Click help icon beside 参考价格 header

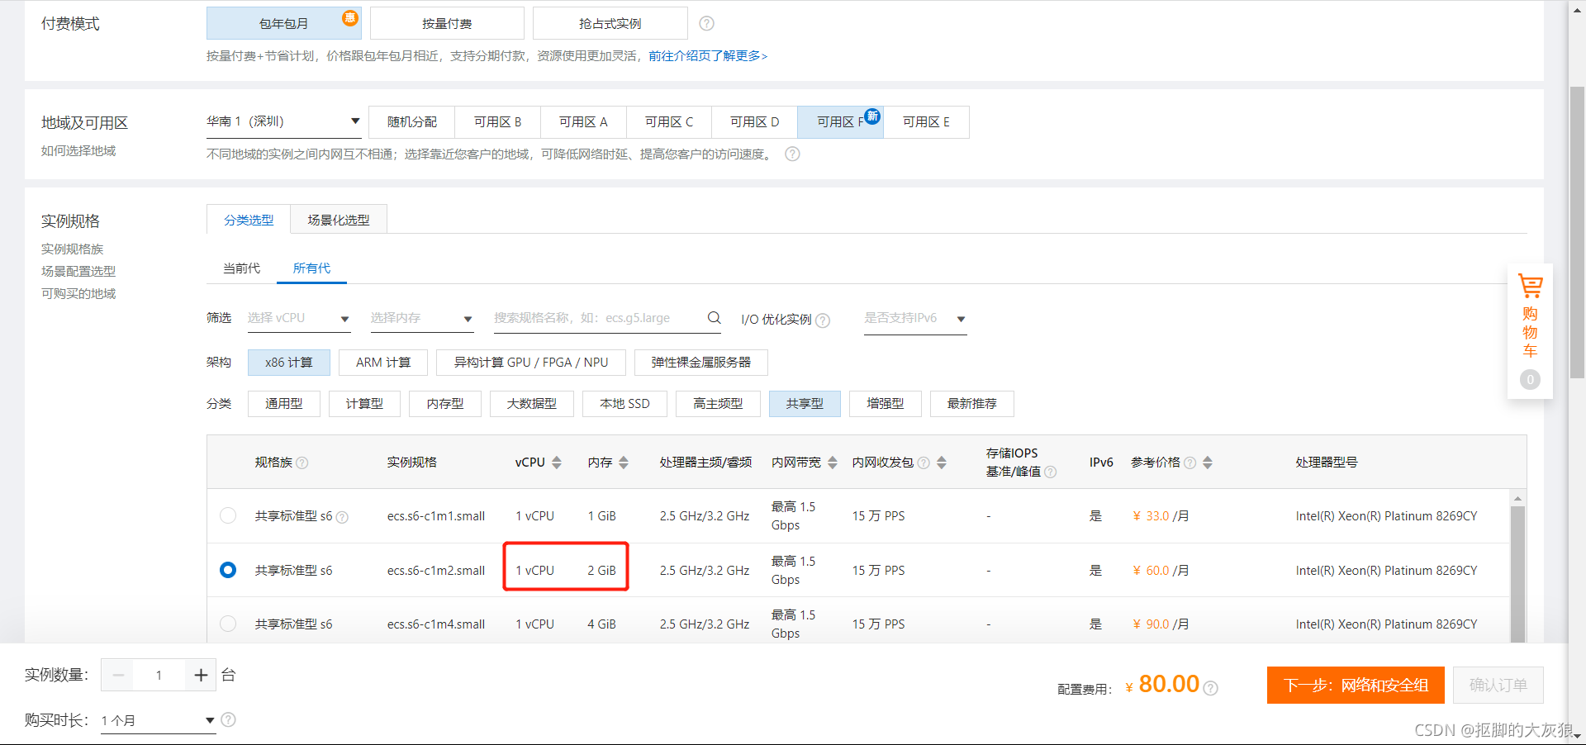click(x=1190, y=463)
